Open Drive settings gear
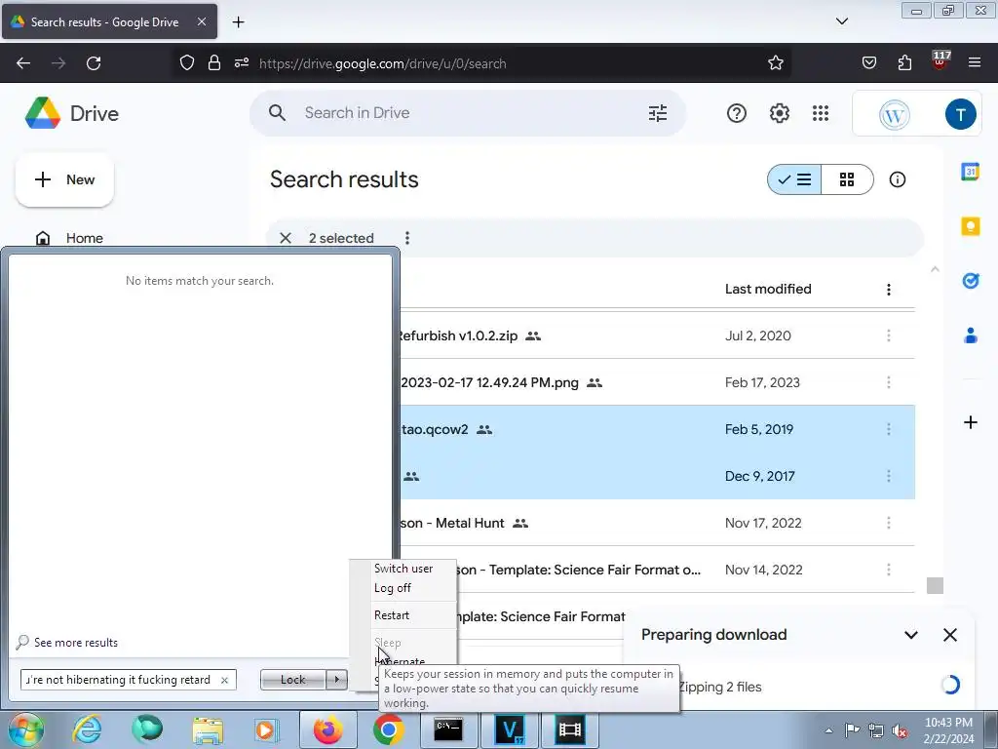This screenshot has width=998, height=749. [x=779, y=113]
